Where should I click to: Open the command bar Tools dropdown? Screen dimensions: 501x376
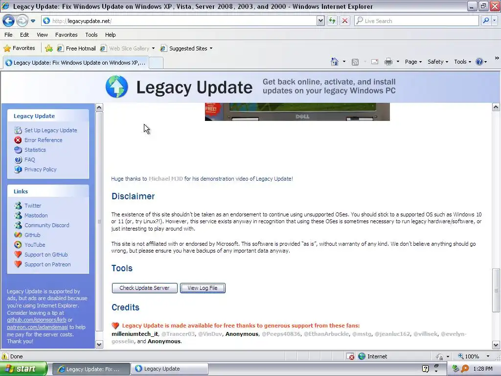click(462, 62)
